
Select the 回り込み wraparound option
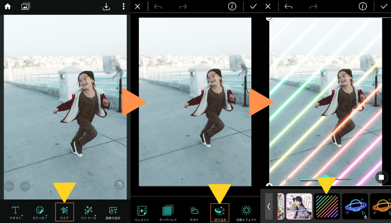click(220, 213)
